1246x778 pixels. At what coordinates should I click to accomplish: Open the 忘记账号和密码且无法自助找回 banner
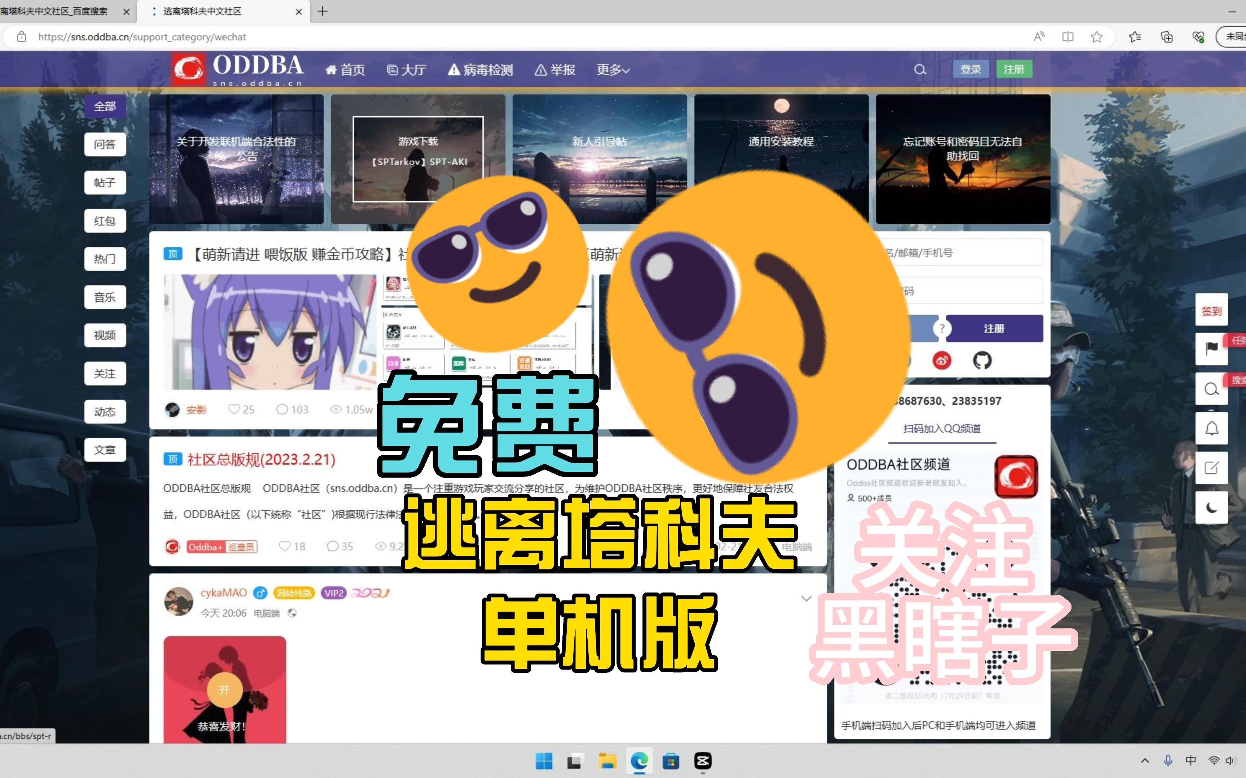[x=963, y=159]
